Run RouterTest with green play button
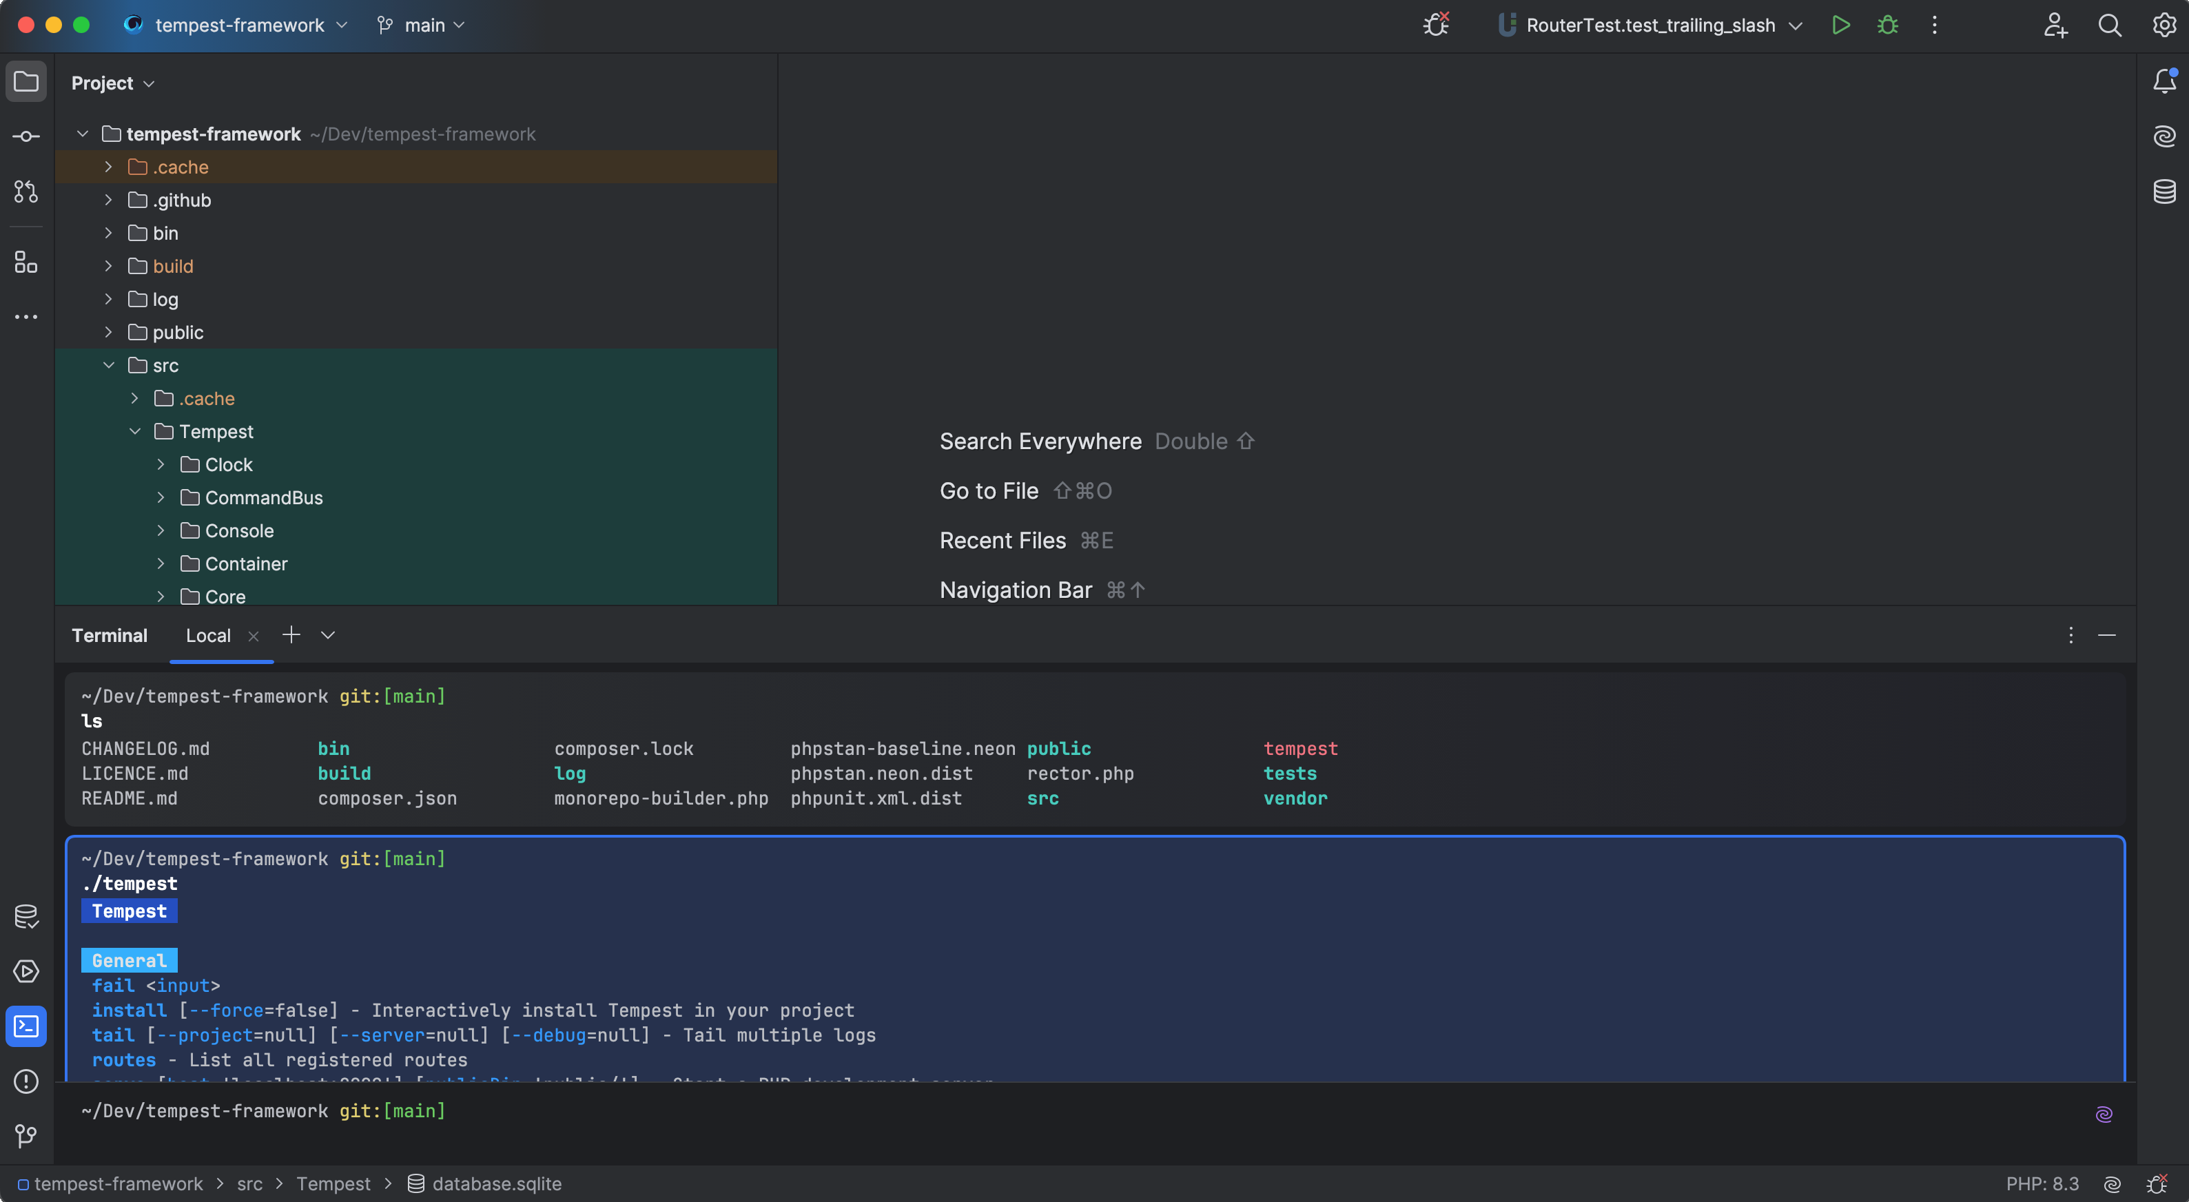This screenshot has height=1202, width=2189. click(1840, 25)
